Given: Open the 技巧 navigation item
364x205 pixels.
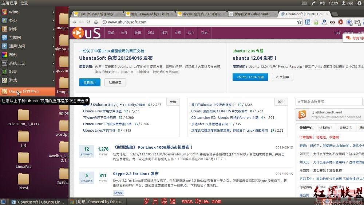Looking at the screenshot, I should point(165,33).
